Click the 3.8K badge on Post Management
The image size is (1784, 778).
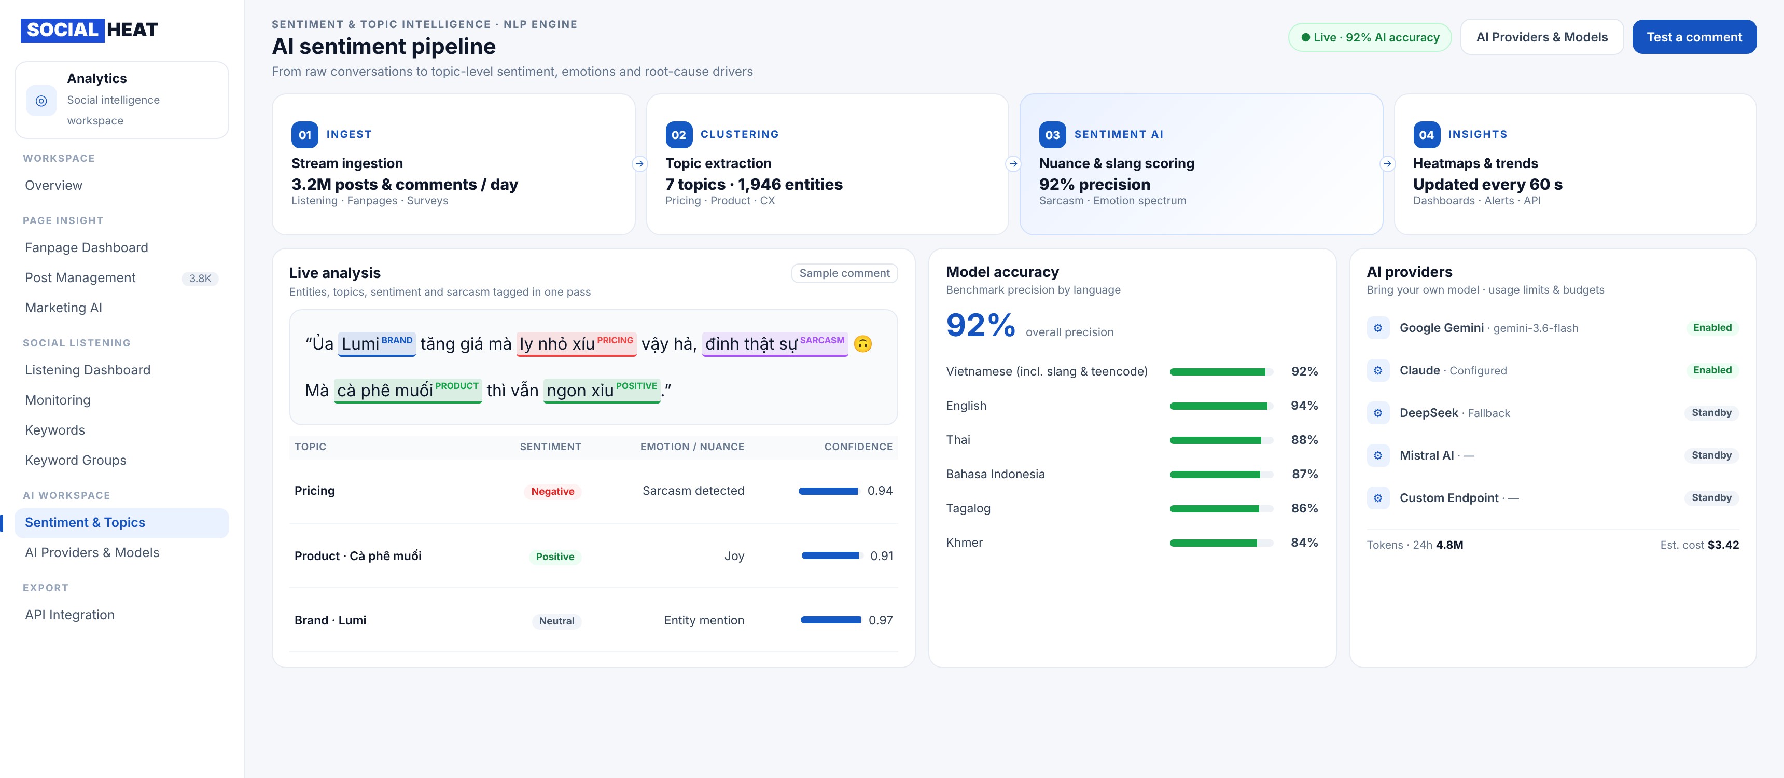tap(200, 279)
